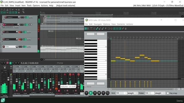Toggle record arm on Creak_R track
This screenshot has width=184, height=103.
(6, 17)
